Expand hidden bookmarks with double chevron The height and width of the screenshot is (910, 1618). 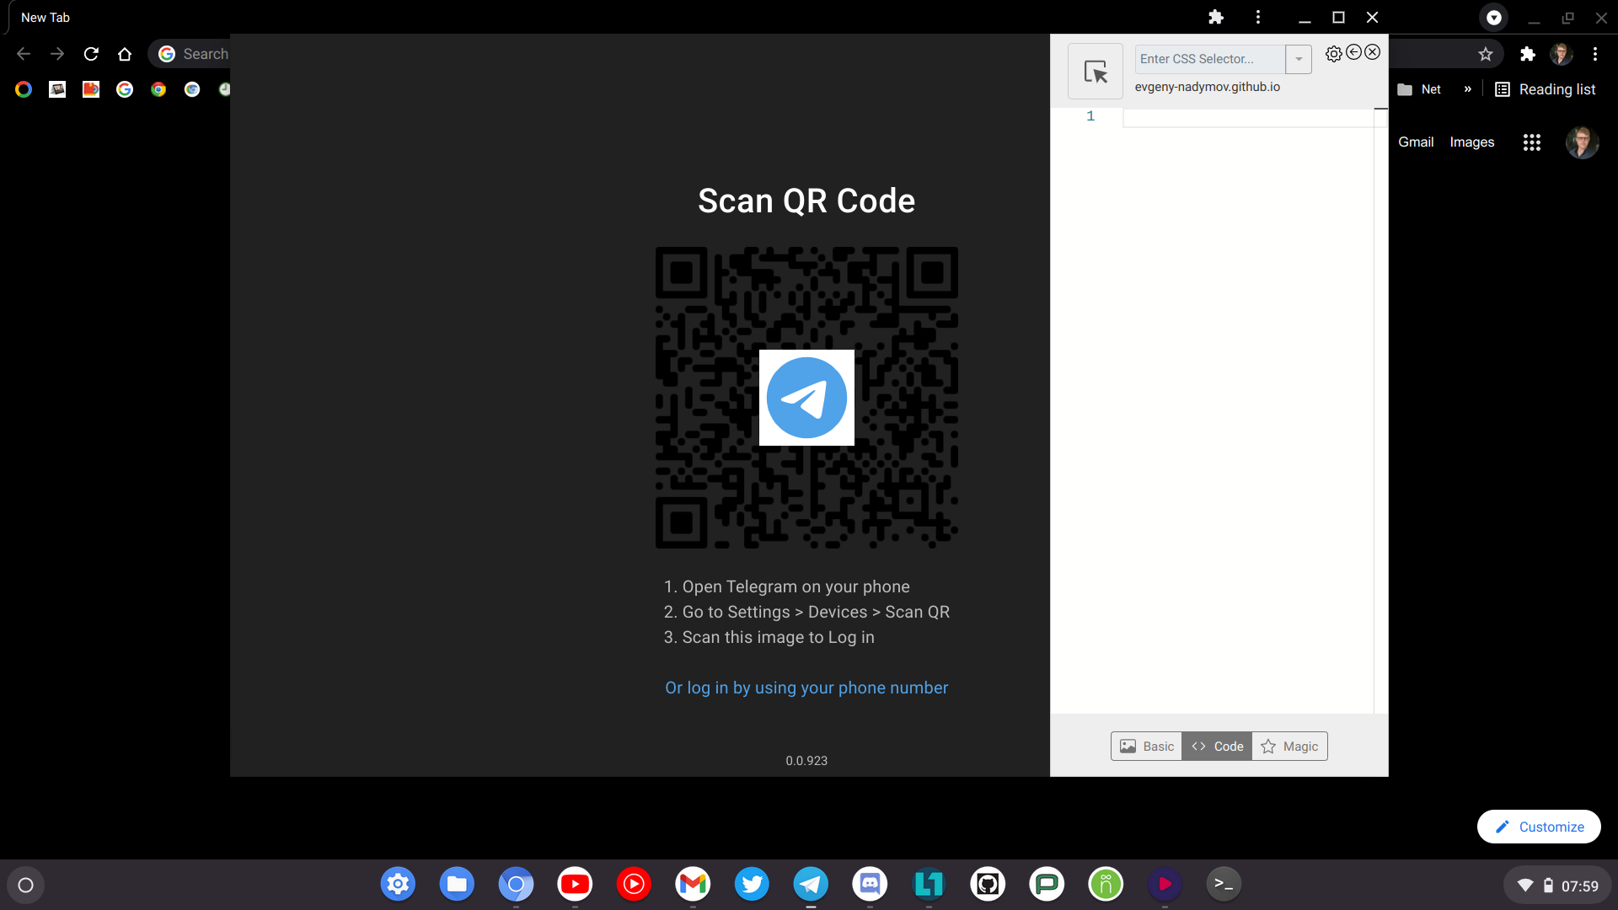pyautogui.click(x=1468, y=89)
